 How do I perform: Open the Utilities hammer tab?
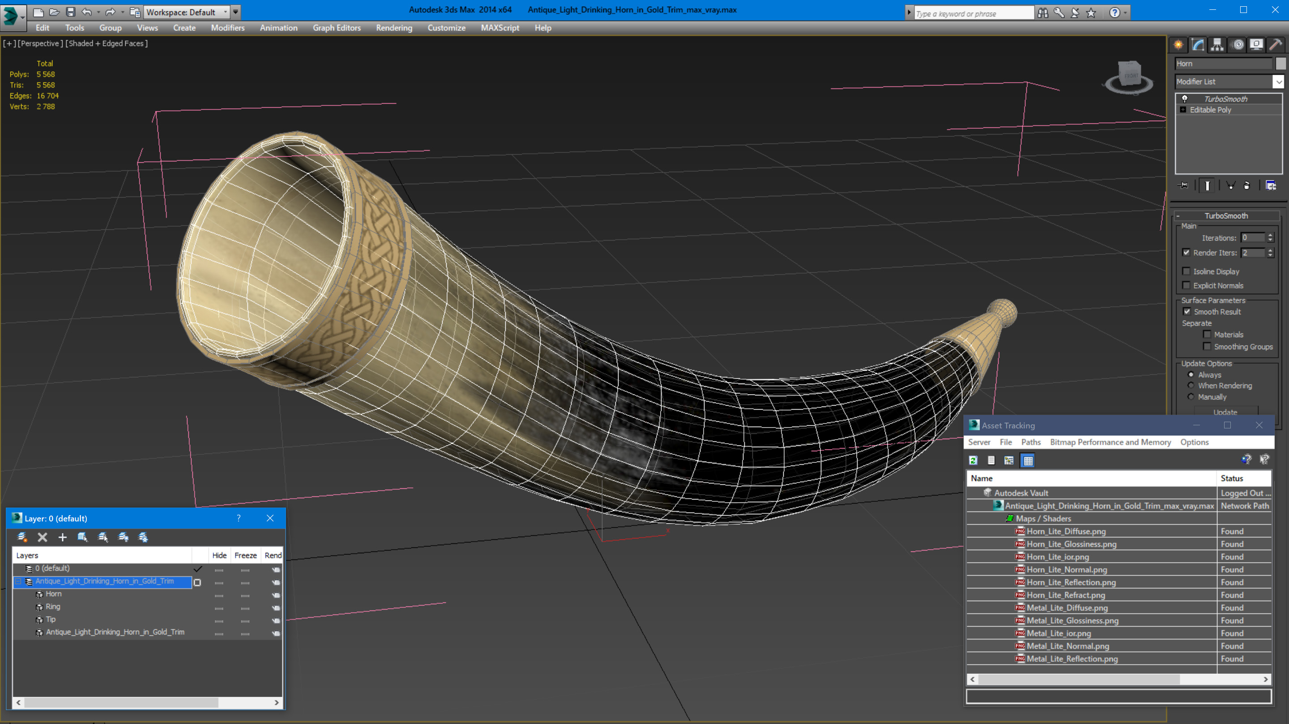[1276, 45]
